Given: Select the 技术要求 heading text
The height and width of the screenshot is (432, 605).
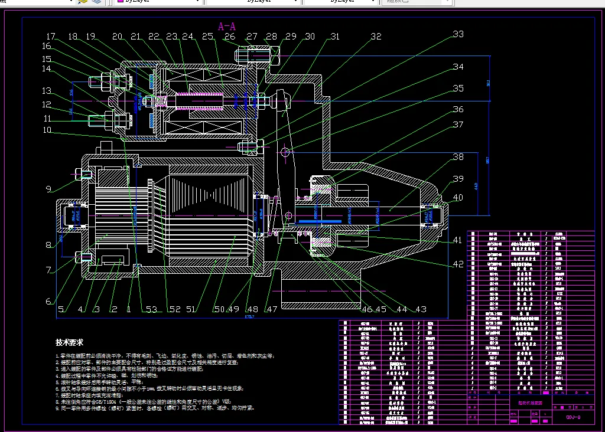Looking at the screenshot, I should tap(70, 342).
